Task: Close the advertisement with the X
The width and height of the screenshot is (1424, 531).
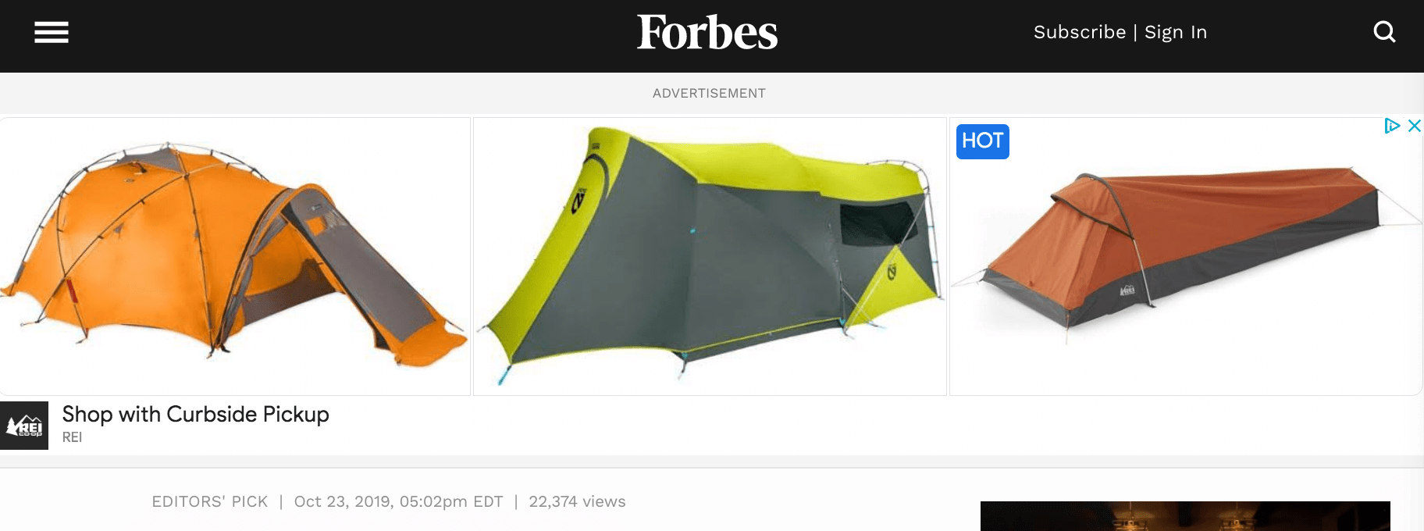Action: [1414, 126]
